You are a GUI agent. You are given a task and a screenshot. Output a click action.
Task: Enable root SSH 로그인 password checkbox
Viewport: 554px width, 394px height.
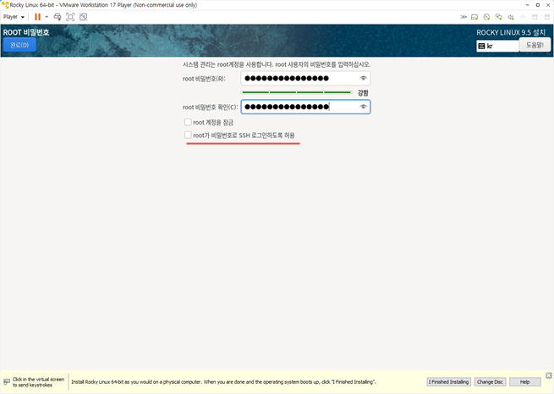point(188,135)
